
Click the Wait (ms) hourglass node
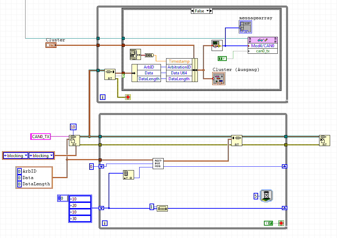(266, 196)
